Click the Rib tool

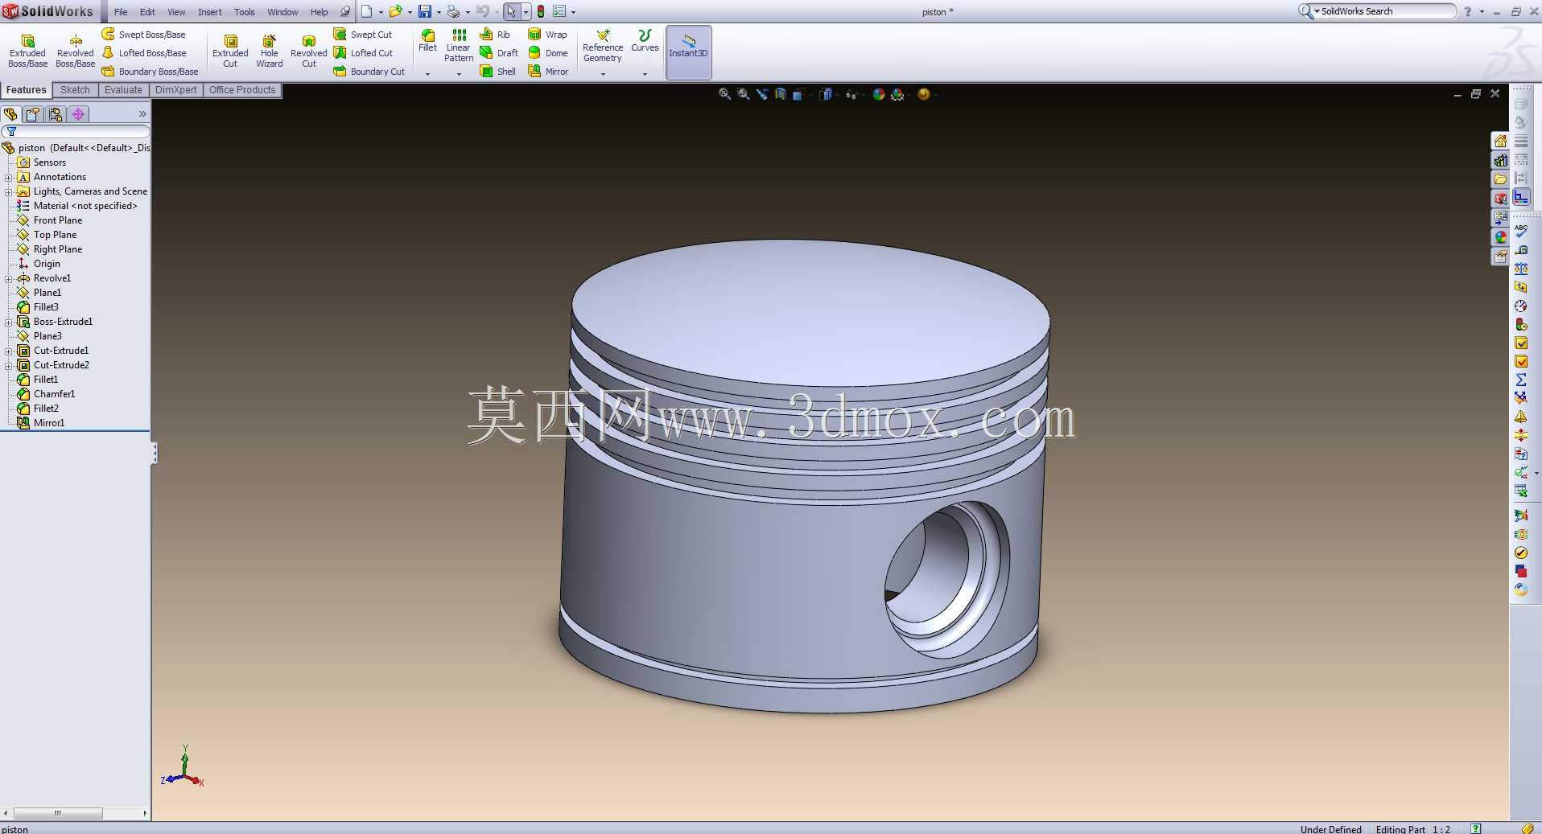coord(495,35)
